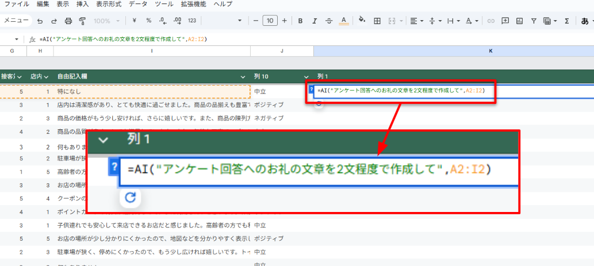This screenshot has height=266, width=594.
Task: Select column J header
Action: pyautogui.click(x=282, y=51)
